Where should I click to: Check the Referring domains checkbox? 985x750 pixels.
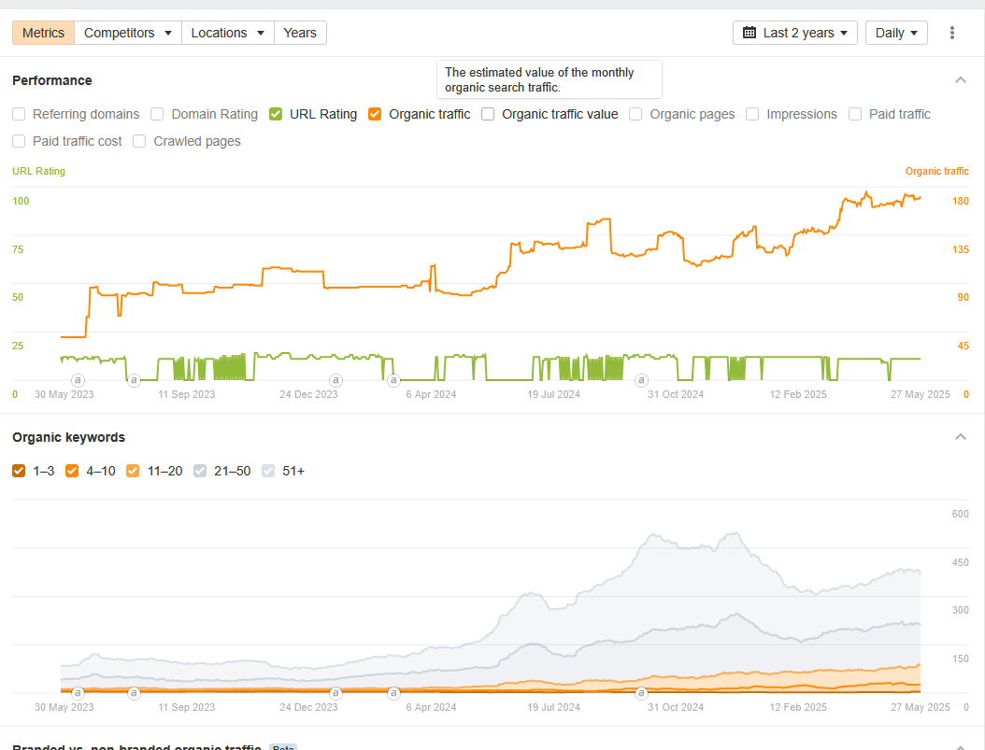[x=19, y=114]
